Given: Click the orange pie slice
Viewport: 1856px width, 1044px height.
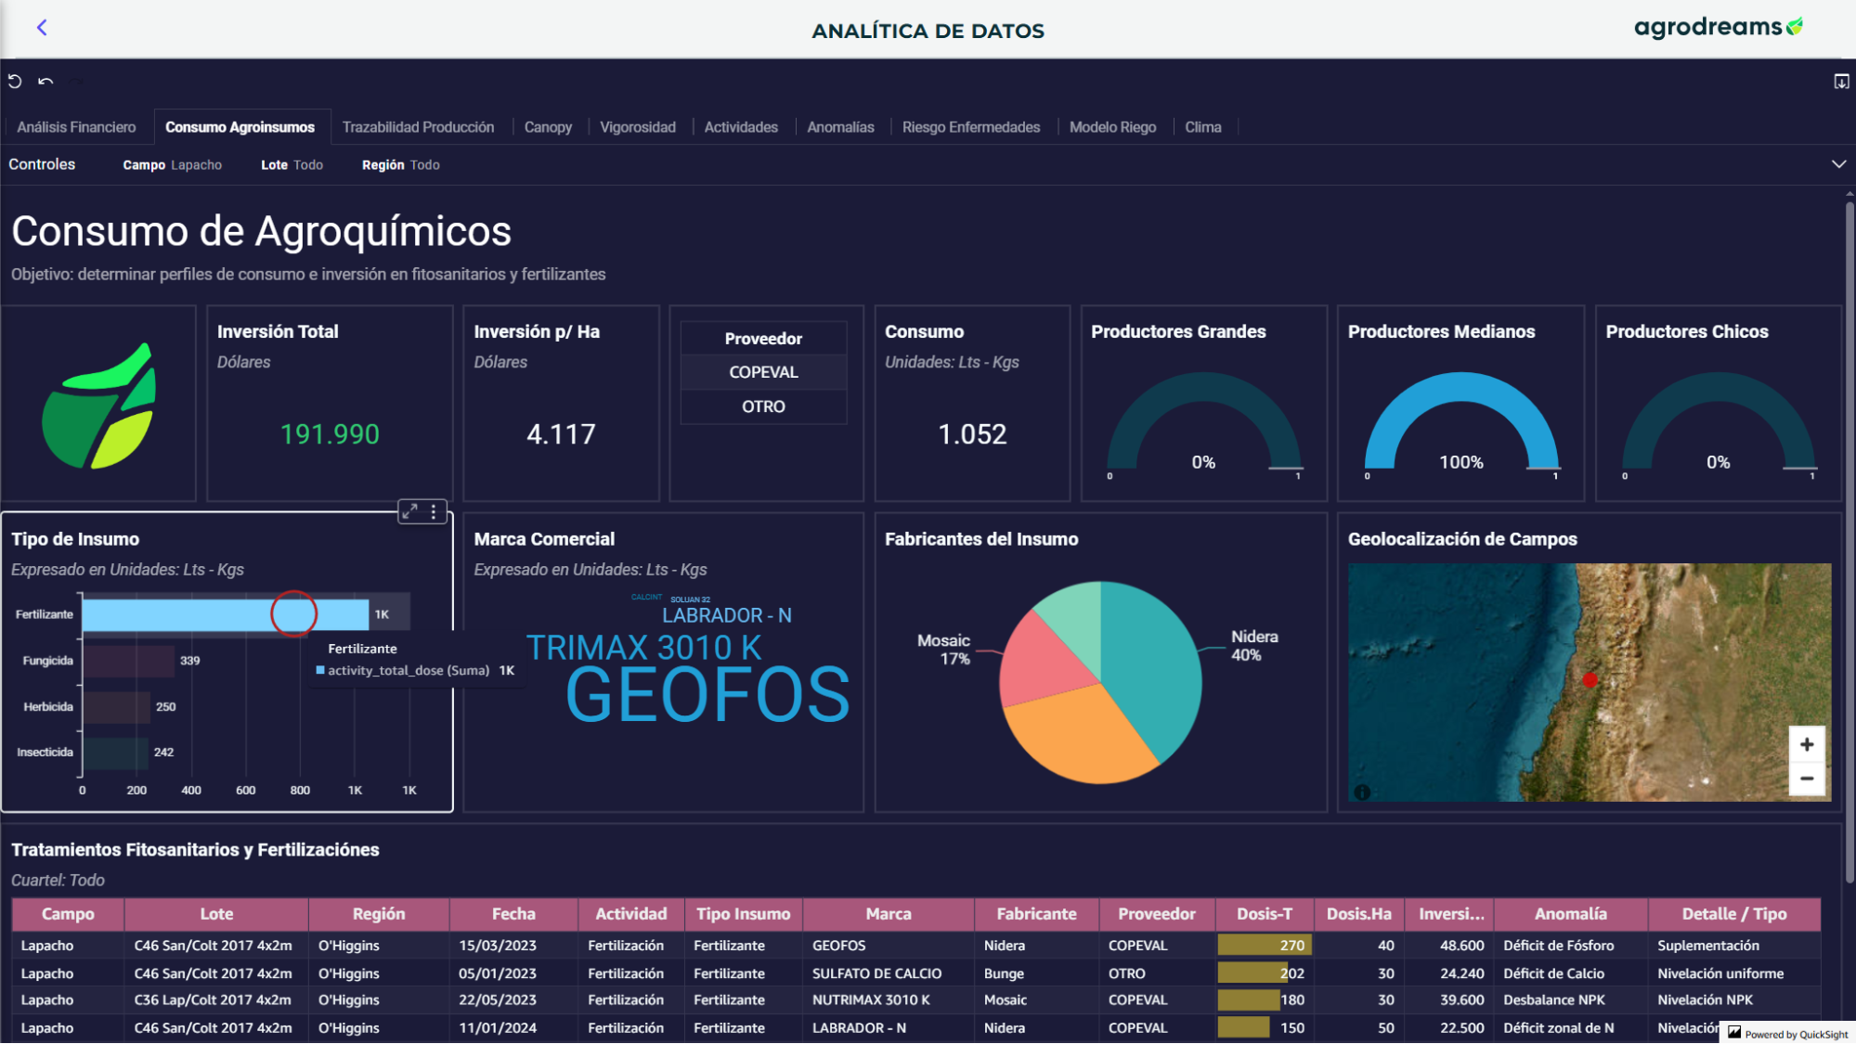Looking at the screenshot, I should 1082,738.
